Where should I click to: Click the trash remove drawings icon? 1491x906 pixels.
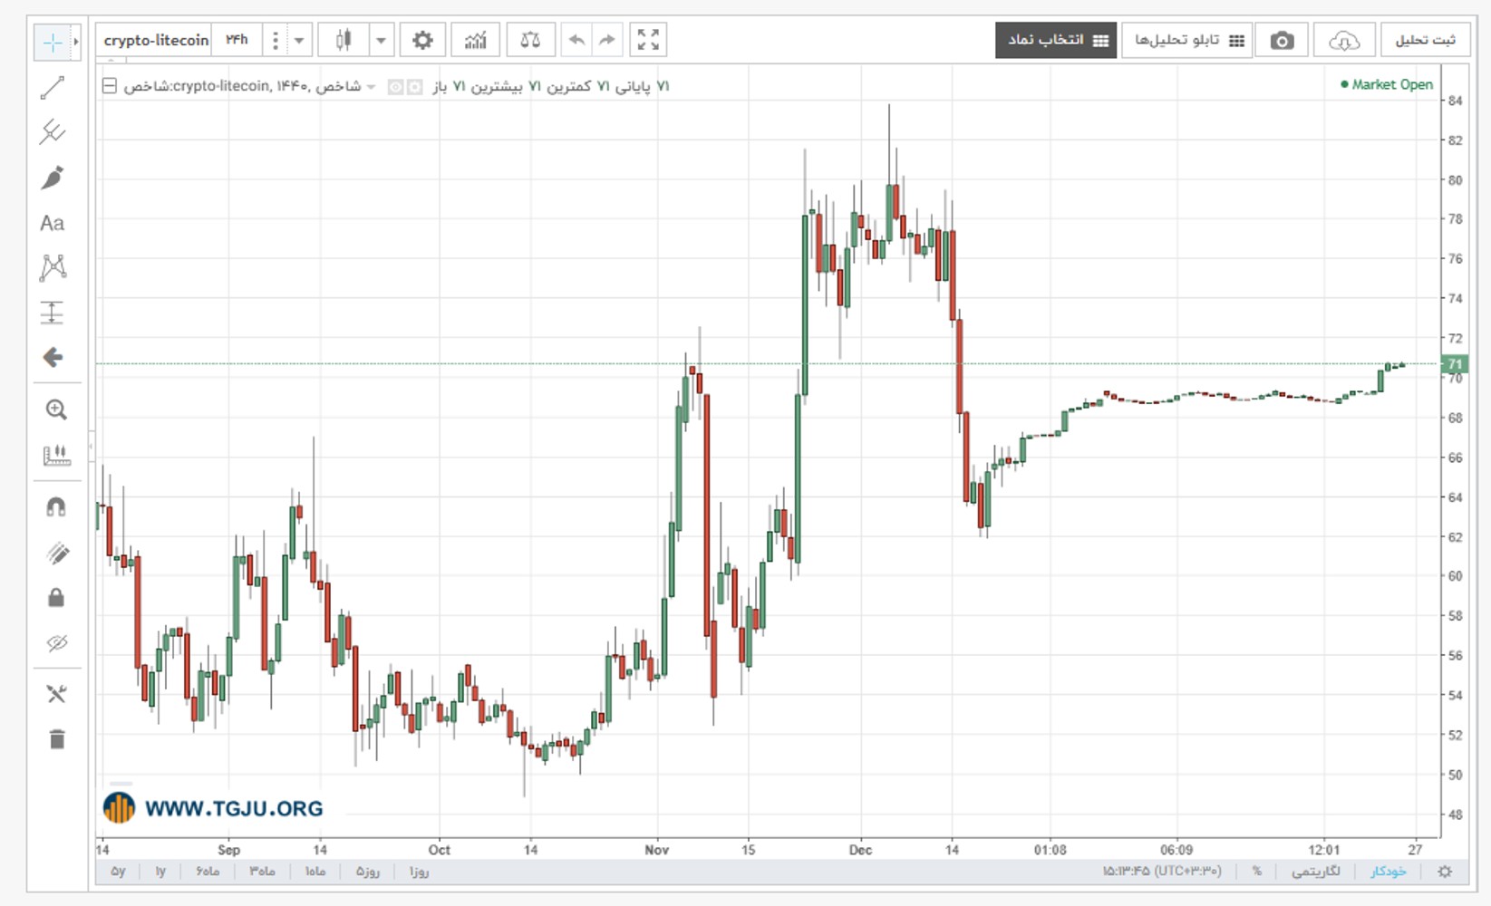coord(56,739)
